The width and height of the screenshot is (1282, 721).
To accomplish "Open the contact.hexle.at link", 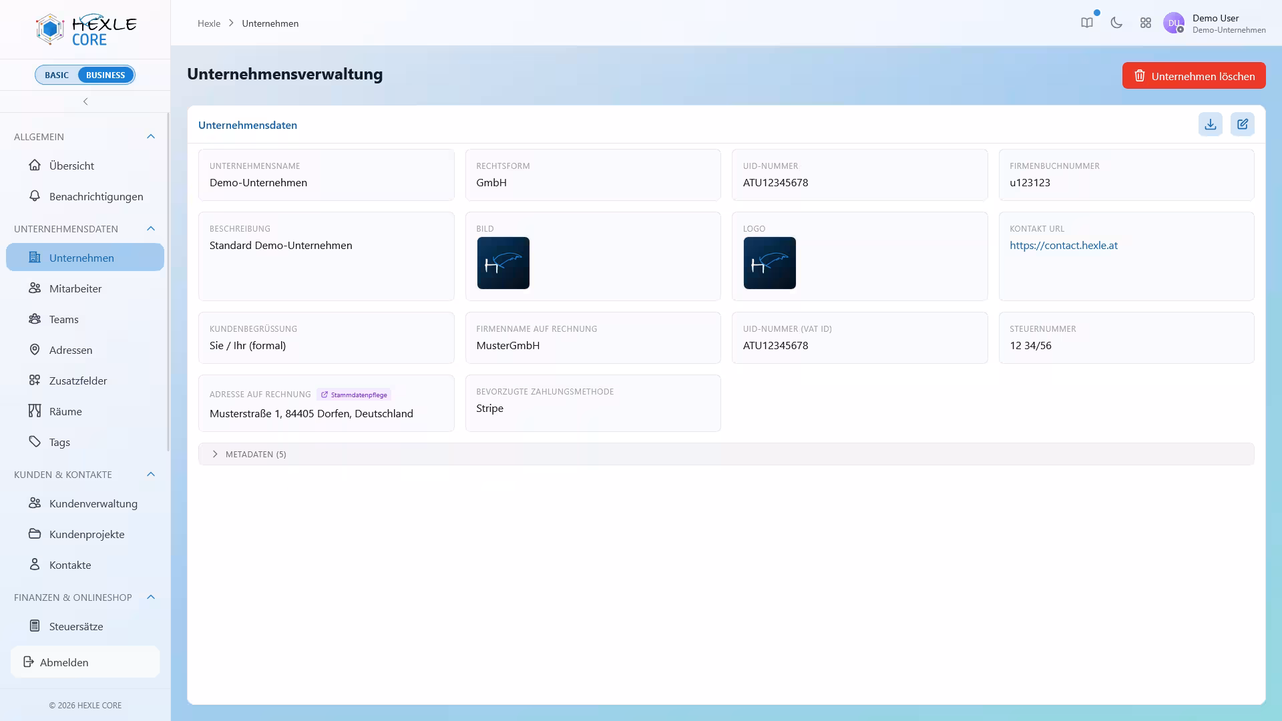I will click(x=1063, y=245).
